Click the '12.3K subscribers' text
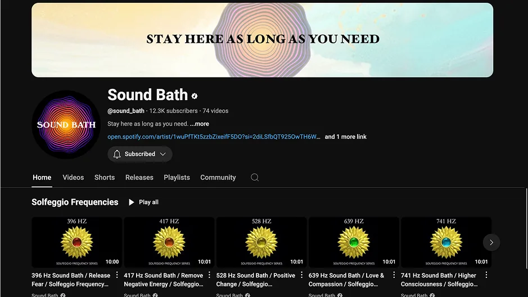Screen dimensions: 528x297 click(173, 111)
